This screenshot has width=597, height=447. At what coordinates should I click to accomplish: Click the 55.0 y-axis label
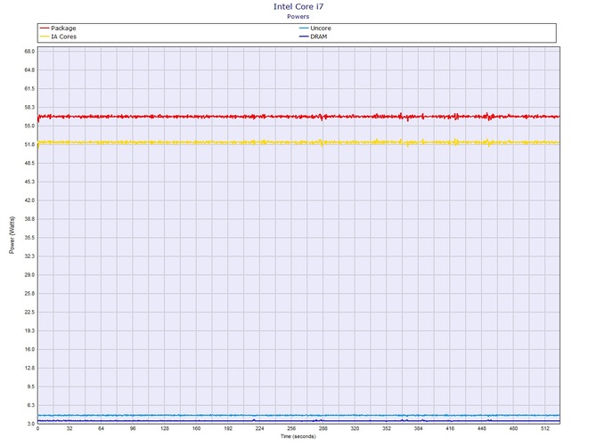pyautogui.click(x=29, y=126)
